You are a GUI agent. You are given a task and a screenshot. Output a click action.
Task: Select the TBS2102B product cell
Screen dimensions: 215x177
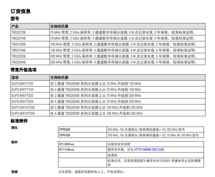click(30, 44)
